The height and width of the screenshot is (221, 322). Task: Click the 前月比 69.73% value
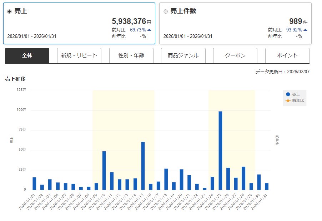click(x=138, y=30)
